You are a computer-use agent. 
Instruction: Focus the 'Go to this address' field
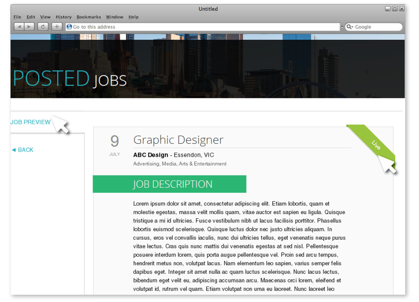[x=203, y=27]
